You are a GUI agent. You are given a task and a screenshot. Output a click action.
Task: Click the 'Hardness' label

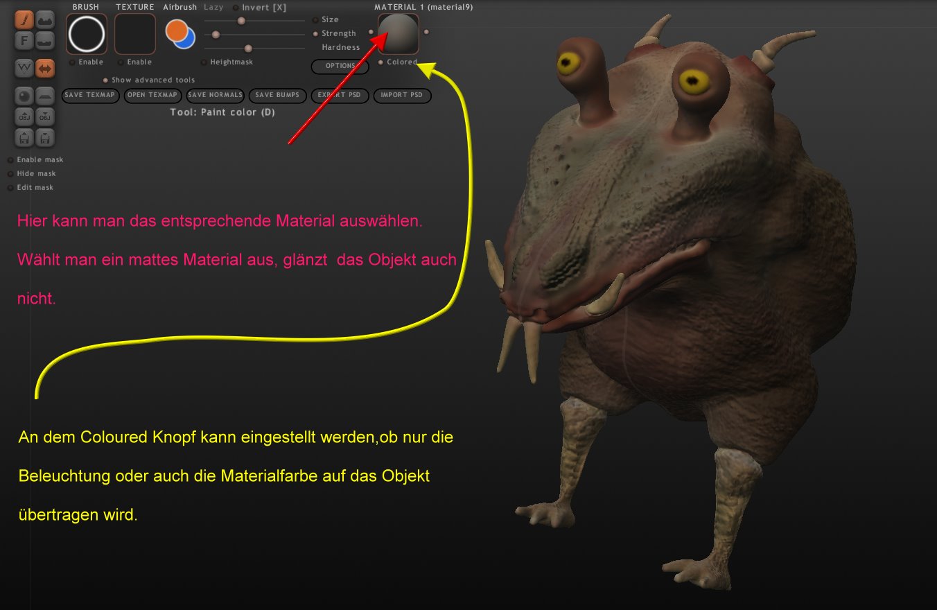click(x=341, y=48)
